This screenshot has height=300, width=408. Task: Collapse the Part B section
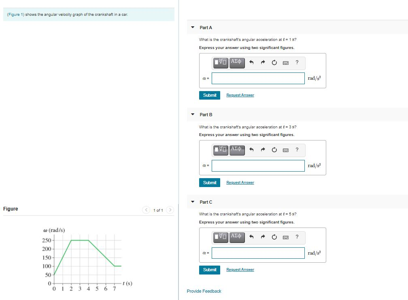192,115
